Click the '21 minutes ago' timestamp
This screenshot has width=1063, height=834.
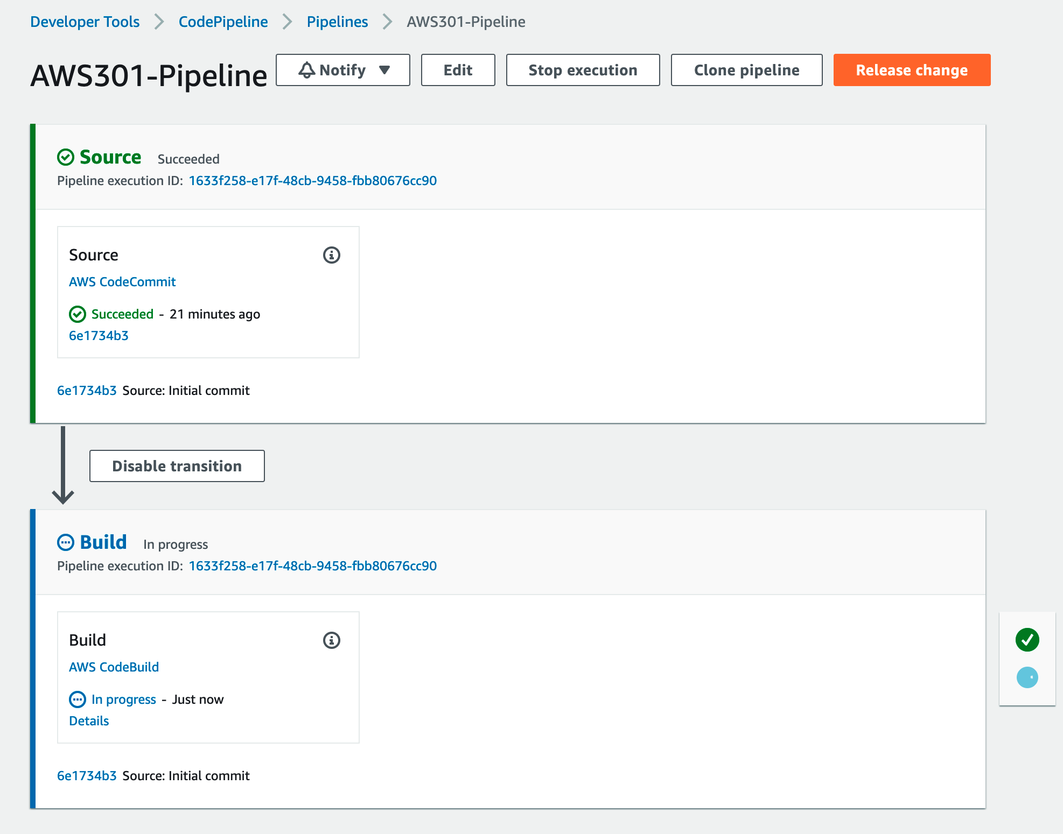[215, 314]
